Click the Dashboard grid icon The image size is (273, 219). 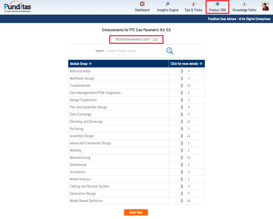pos(142,4)
